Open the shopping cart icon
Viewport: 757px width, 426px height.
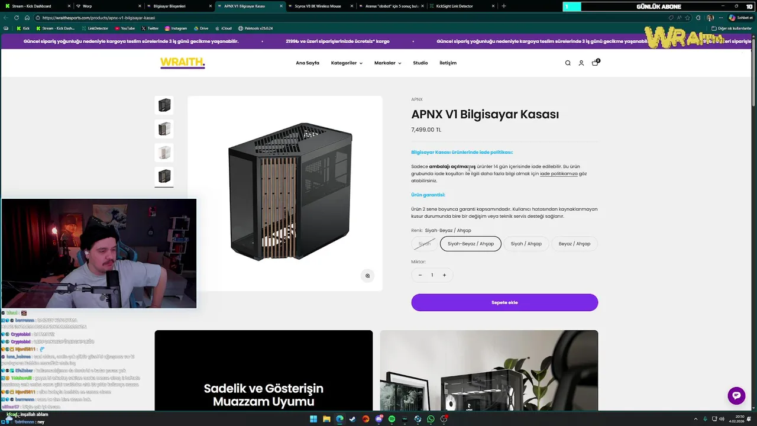click(595, 63)
